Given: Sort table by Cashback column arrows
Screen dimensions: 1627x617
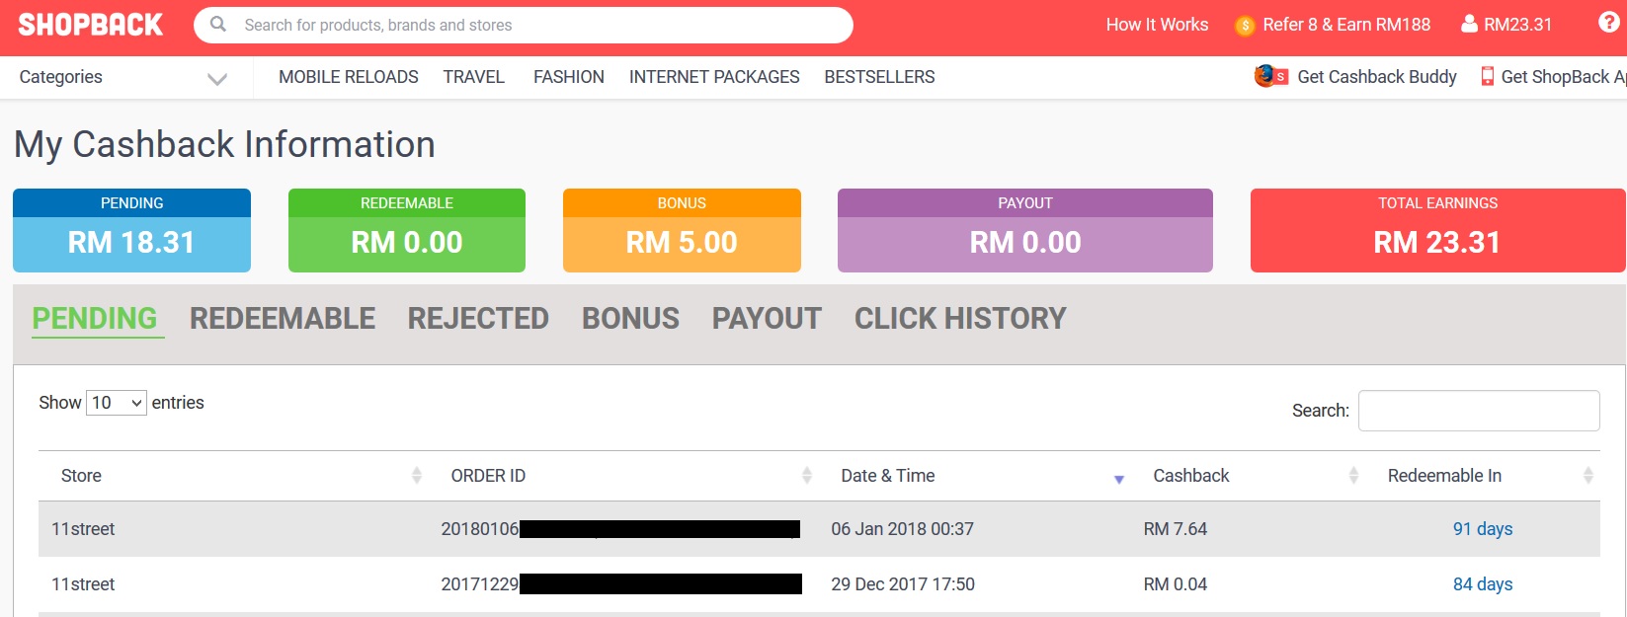Looking at the screenshot, I should pyautogui.click(x=1353, y=476).
